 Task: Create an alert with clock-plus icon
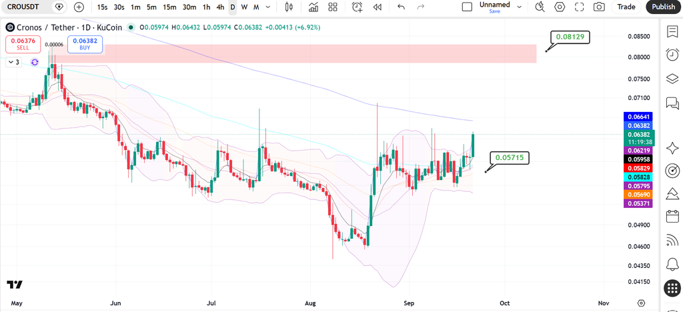pyautogui.click(x=358, y=7)
